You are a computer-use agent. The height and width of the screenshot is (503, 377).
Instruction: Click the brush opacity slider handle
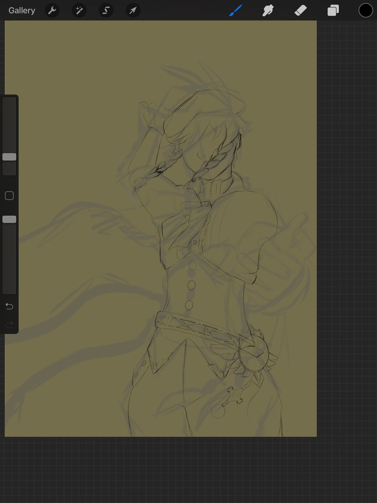pos(9,219)
